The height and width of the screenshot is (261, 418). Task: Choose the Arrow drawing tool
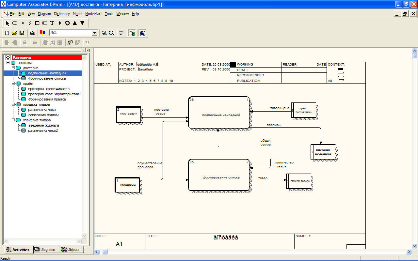click(x=22, y=23)
